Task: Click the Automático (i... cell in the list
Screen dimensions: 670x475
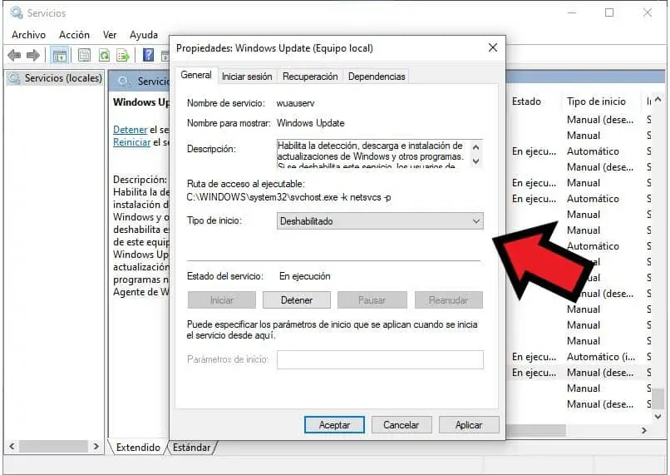Action: click(x=600, y=357)
